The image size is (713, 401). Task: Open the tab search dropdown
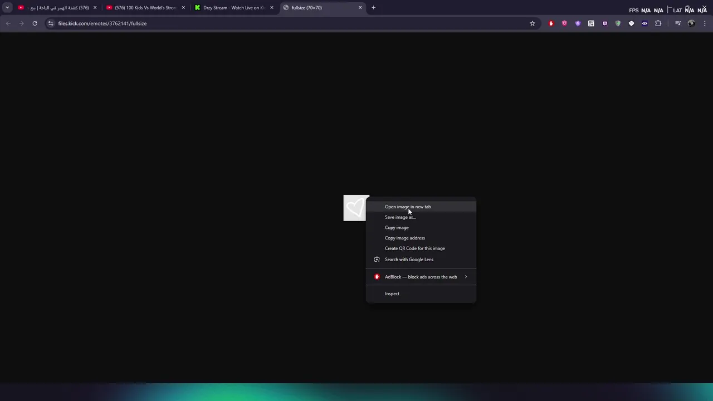(7, 8)
